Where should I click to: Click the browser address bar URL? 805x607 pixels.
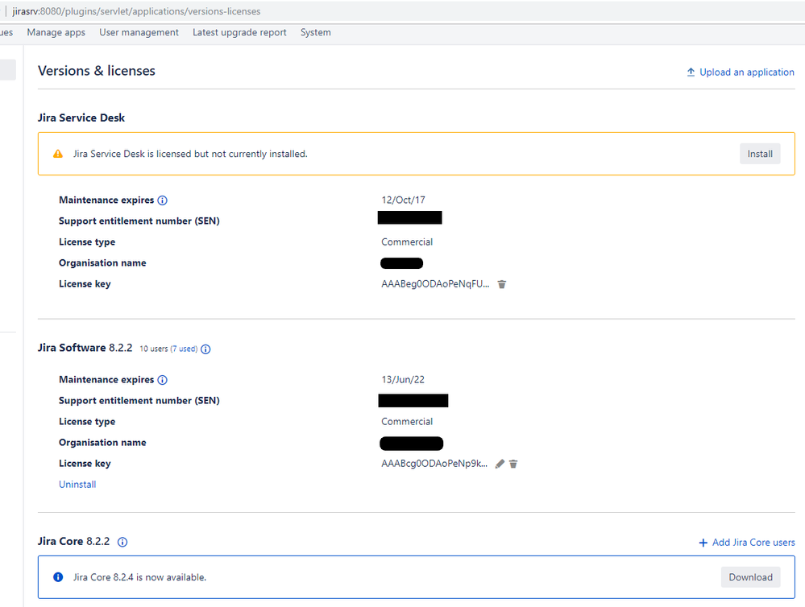(x=136, y=11)
